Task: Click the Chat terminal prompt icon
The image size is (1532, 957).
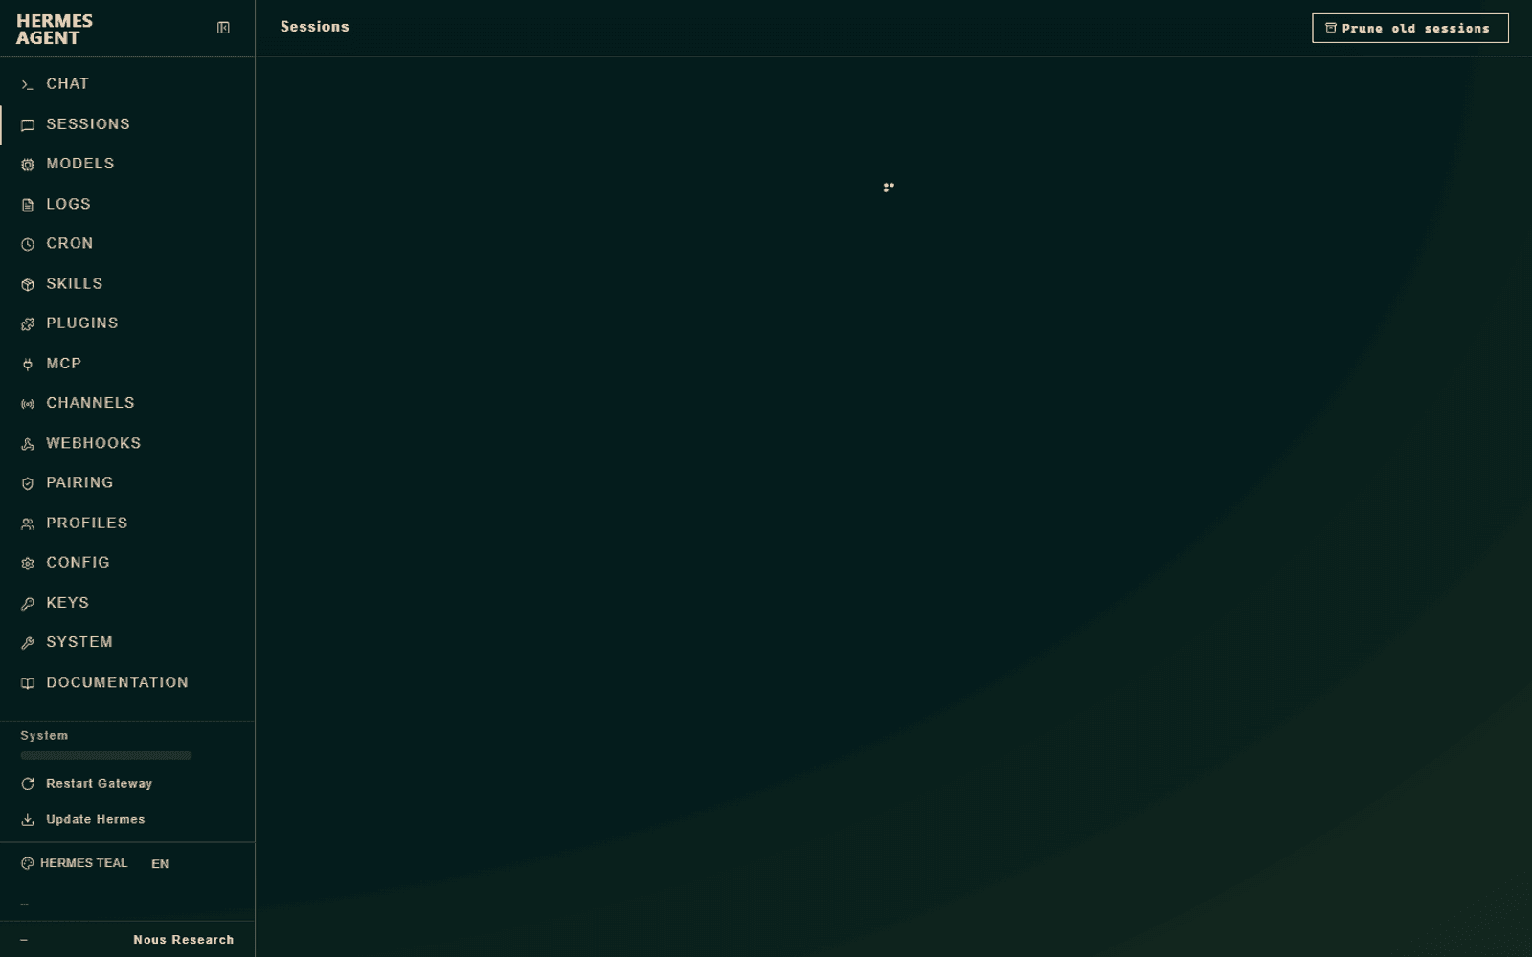Action: (28, 85)
